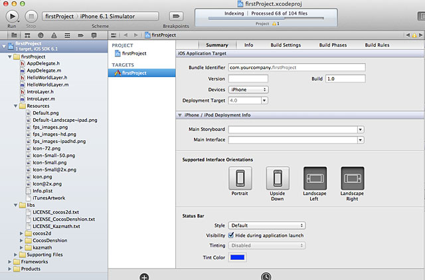
Task: Click the indexing progress bar
Action: [x=266, y=19]
